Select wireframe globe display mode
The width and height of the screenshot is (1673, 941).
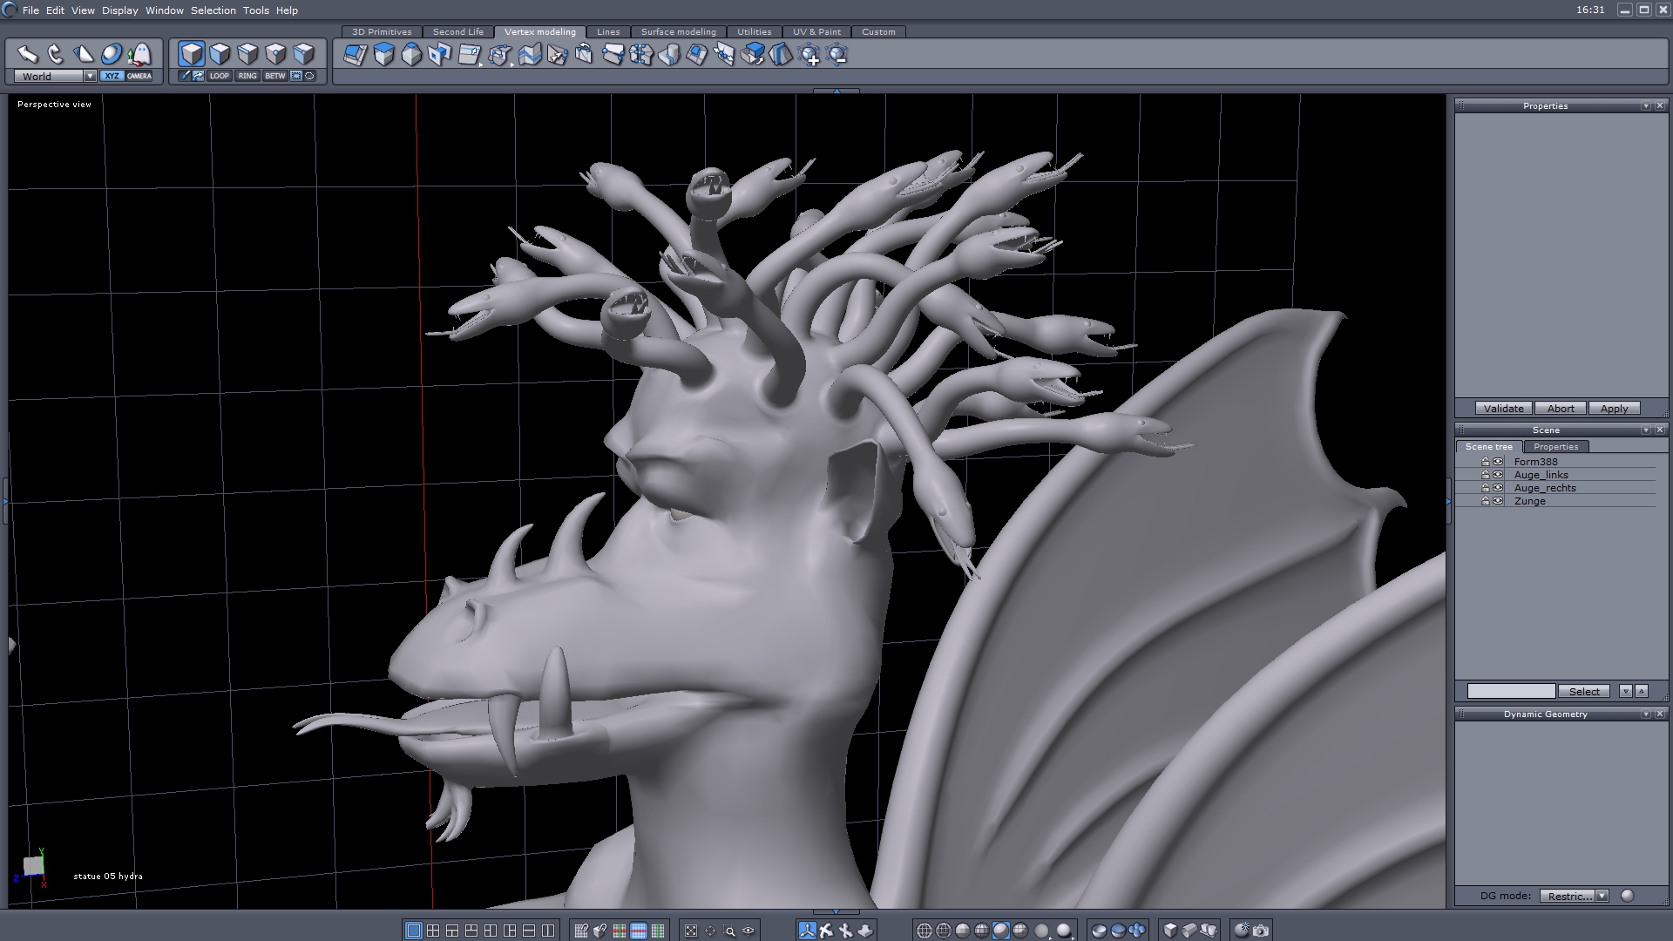[x=925, y=931]
